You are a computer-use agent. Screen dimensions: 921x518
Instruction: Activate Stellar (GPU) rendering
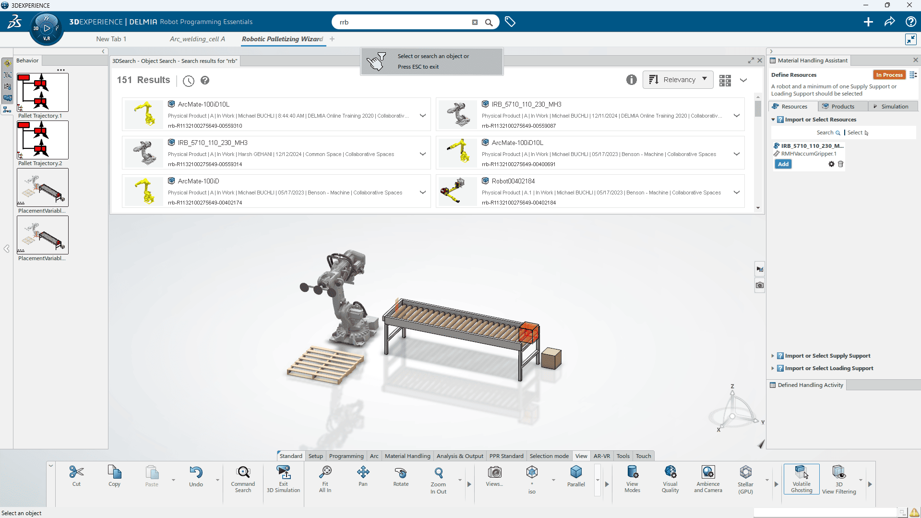tap(745, 479)
